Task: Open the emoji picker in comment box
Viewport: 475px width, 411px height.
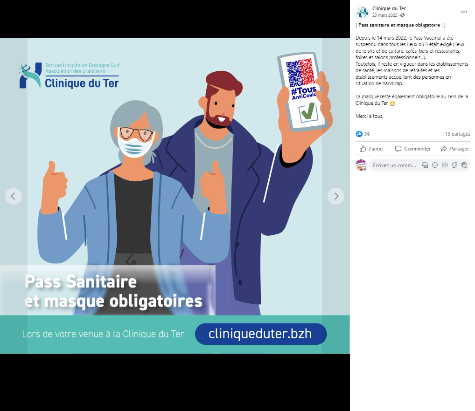Action: (x=435, y=165)
